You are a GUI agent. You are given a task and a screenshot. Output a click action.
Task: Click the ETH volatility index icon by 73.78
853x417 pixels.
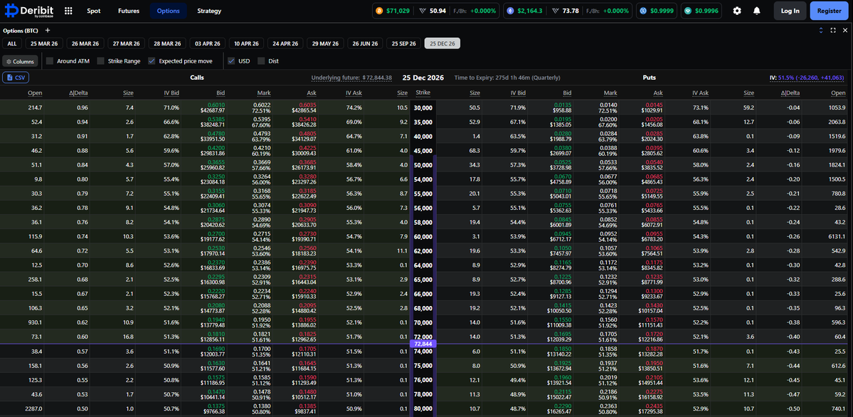[556, 11]
